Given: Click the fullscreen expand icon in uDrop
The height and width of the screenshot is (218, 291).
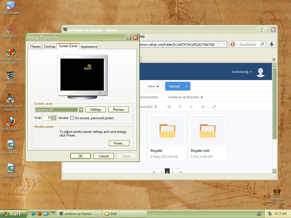Looking at the screenshot, I should (214, 107).
